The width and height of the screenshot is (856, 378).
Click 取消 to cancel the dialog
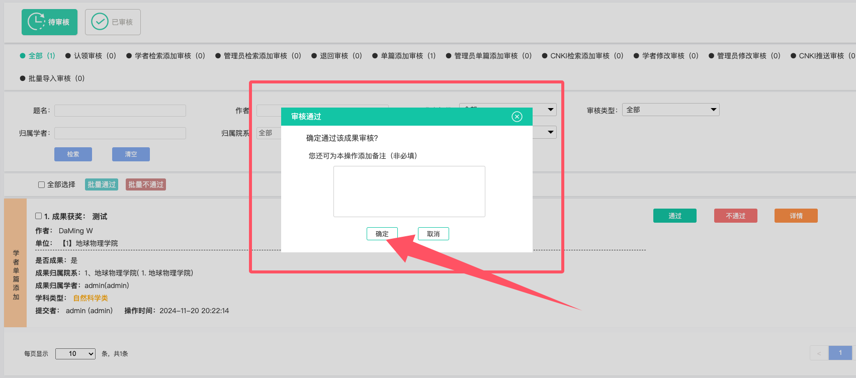point(434,234)
